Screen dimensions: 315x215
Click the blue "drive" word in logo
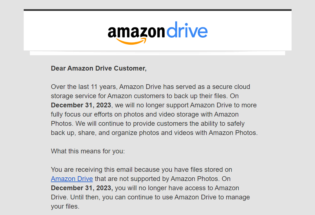pyautogui.click(x=187, y=30)
